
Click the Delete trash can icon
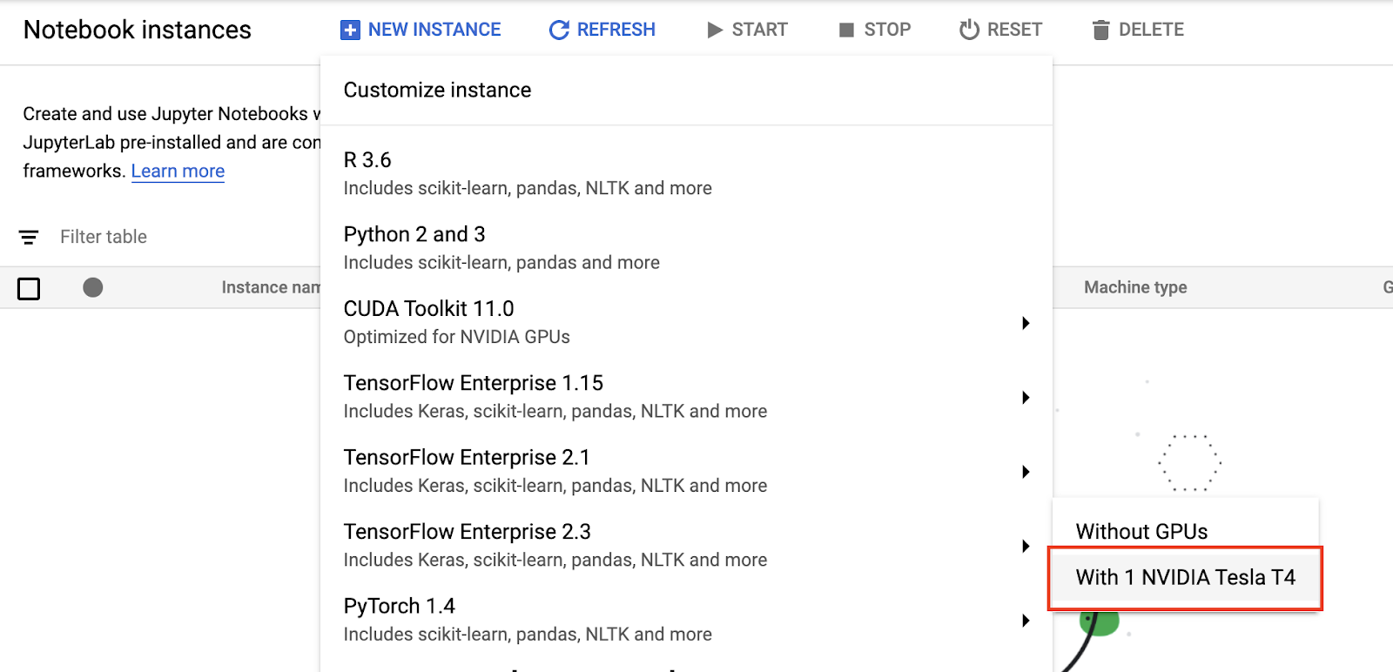coord(1101,30)
